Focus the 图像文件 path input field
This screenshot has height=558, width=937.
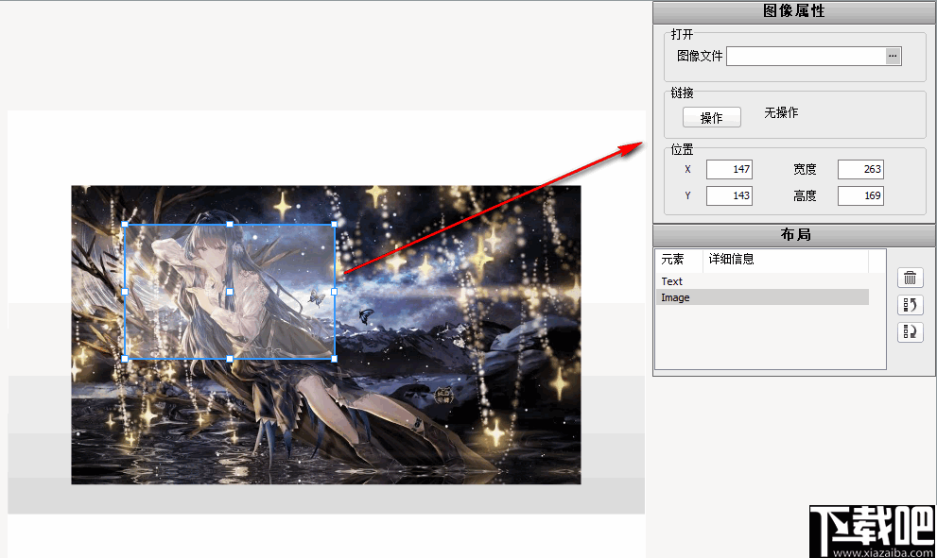[807, 56]
